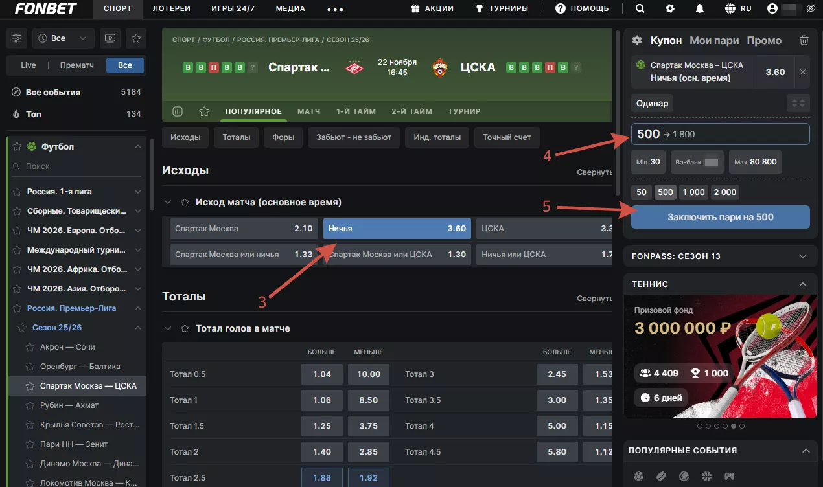
Task: Switch event filter to Live
Action: pos(29,65)
